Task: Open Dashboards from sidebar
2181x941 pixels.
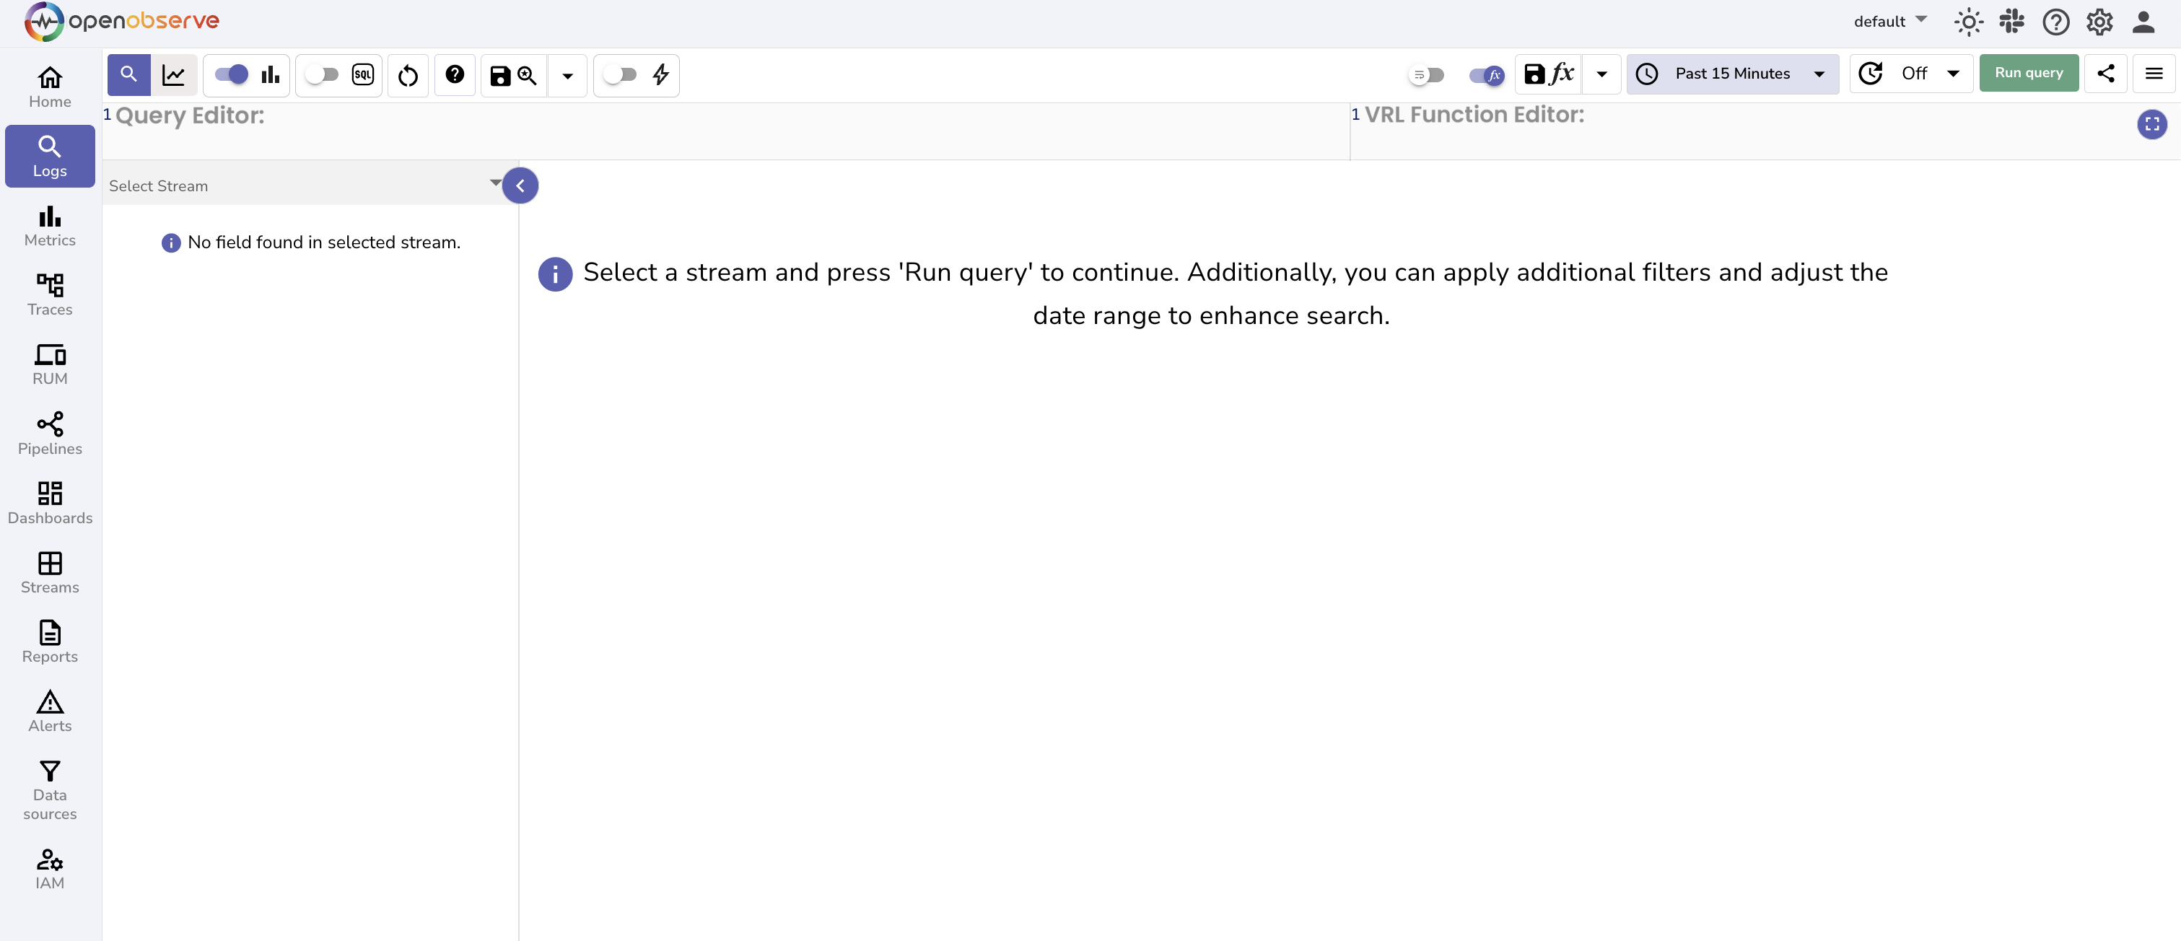Action: point(50,504)
